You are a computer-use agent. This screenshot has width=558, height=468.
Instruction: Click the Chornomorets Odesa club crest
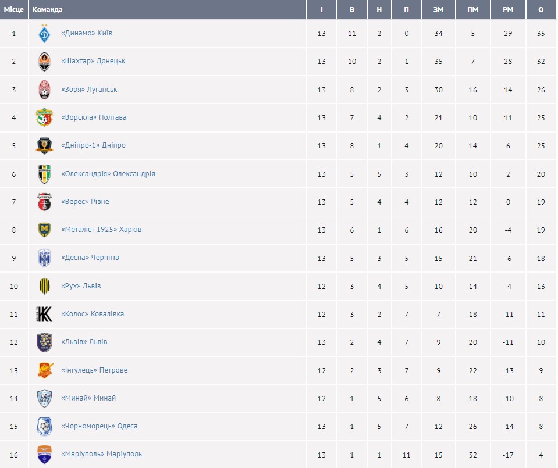click(x=45, y=426)
